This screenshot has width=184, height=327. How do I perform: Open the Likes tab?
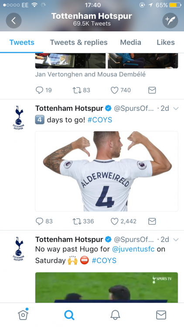click(166, 42)
